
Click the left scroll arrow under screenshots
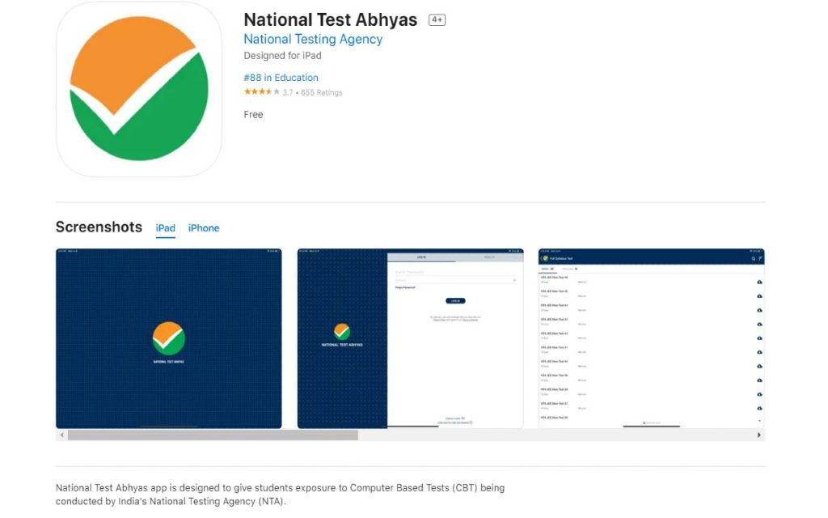[x=61, y=435]
